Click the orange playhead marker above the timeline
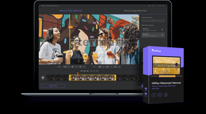 coord(78,73)
